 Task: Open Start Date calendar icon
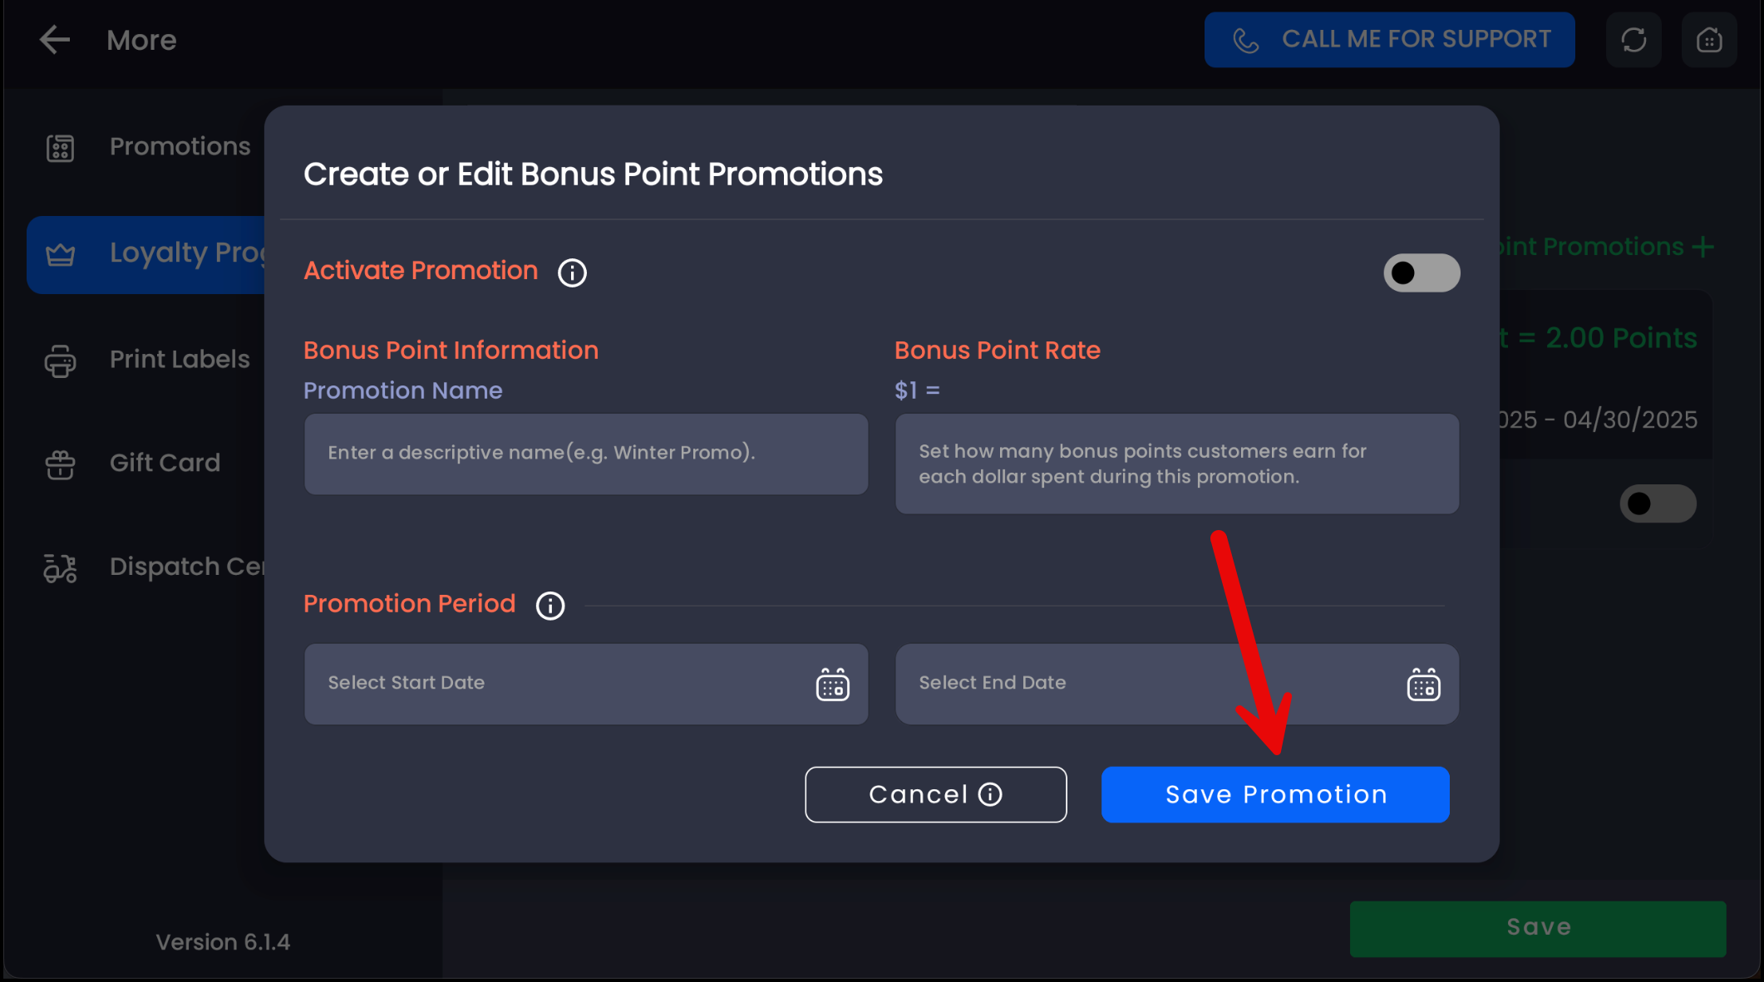tap(832, 685)
